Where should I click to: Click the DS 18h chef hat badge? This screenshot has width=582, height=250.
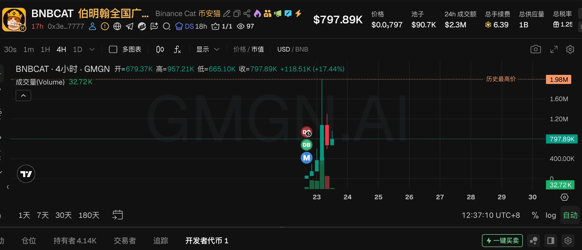click(x=191, y=26)
